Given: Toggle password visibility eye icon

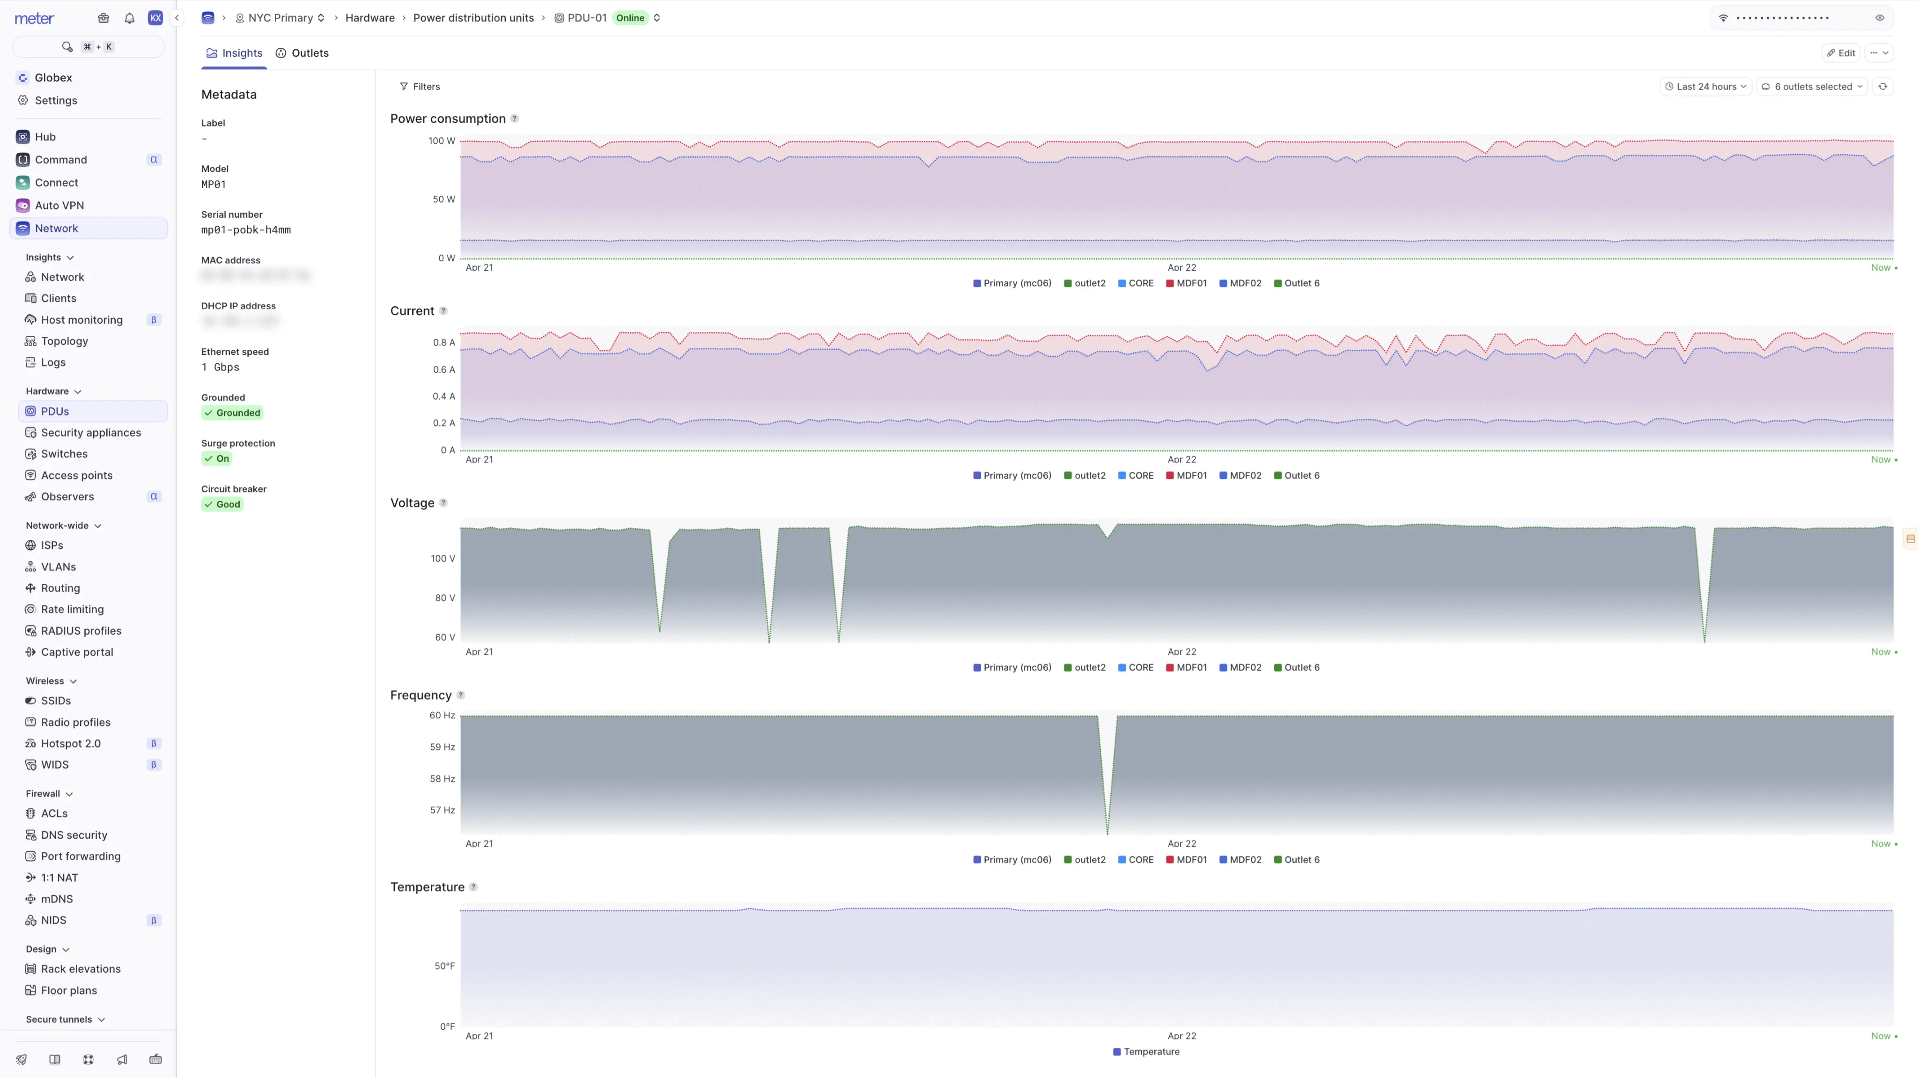Looking at the screenshot, I should point(1879,18).
